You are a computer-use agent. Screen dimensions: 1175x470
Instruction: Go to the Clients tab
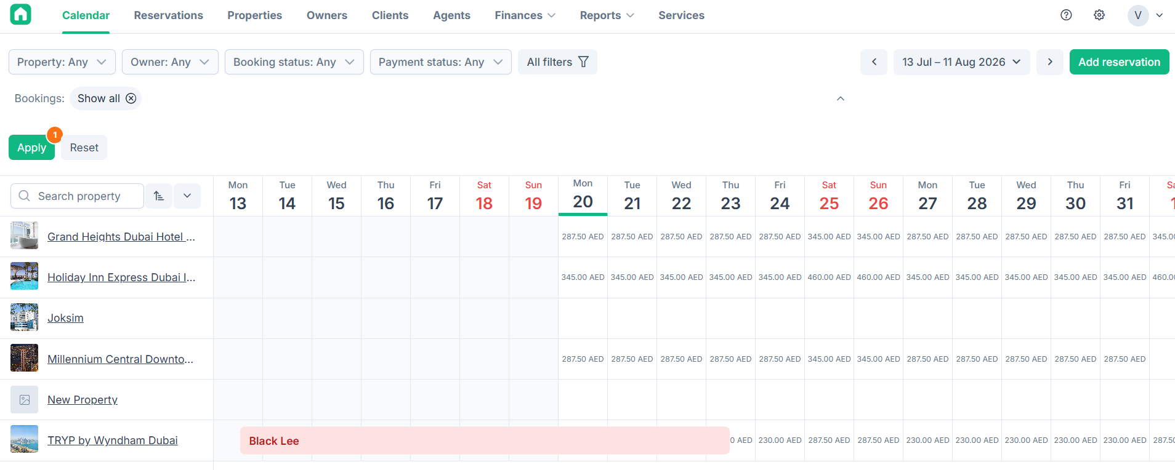[390, 15]
